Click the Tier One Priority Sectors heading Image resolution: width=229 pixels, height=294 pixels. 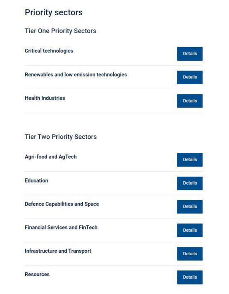tap(60, 31)
